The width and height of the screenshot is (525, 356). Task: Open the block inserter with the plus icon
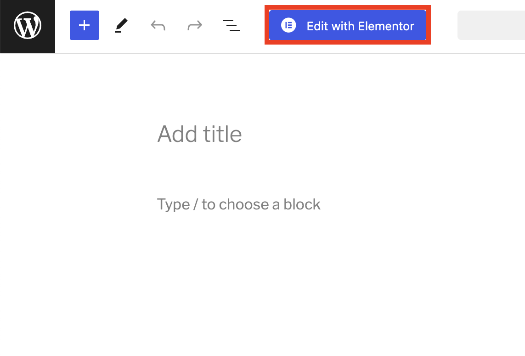point(84,25)
